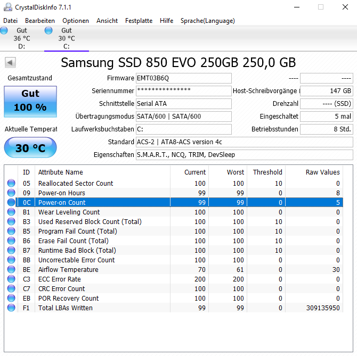Open the Hilfe menu
The image size is (357, 356).
(x=166, y=21)
